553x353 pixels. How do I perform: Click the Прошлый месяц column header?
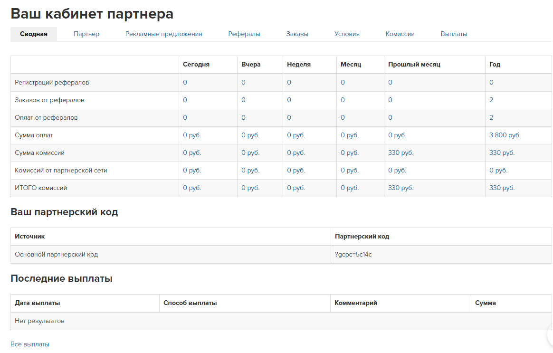pyautogui.click(x=414, y=65)
